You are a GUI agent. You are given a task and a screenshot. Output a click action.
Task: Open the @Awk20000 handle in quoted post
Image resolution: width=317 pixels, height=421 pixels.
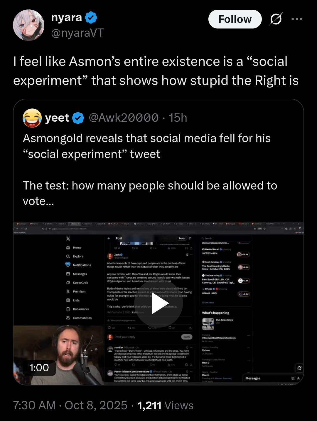(x=124, y=118)
